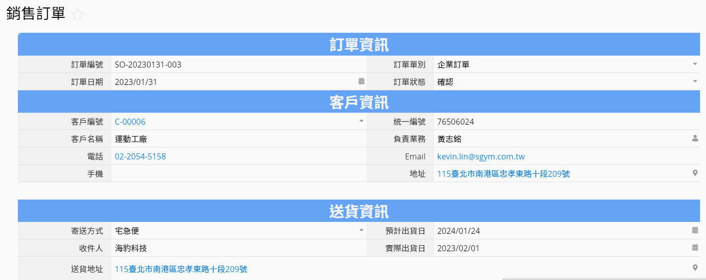
Task: Click map pin icon in 送貨地址 field
Action: pyautogui.click(x=695, y=268)
